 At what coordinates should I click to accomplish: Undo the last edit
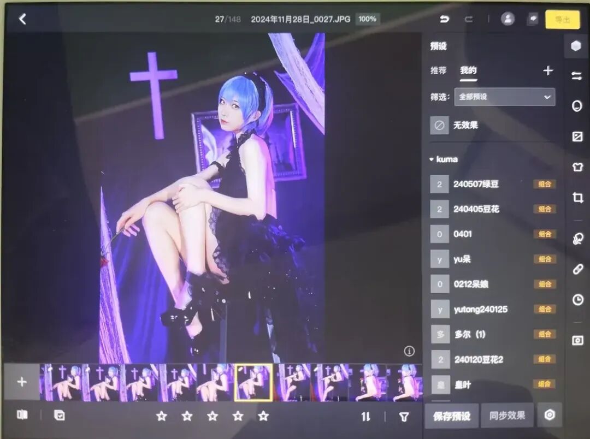444,19
